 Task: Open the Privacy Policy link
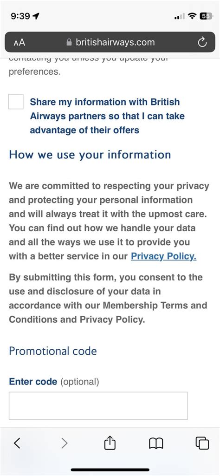click(x=163, y=256)
